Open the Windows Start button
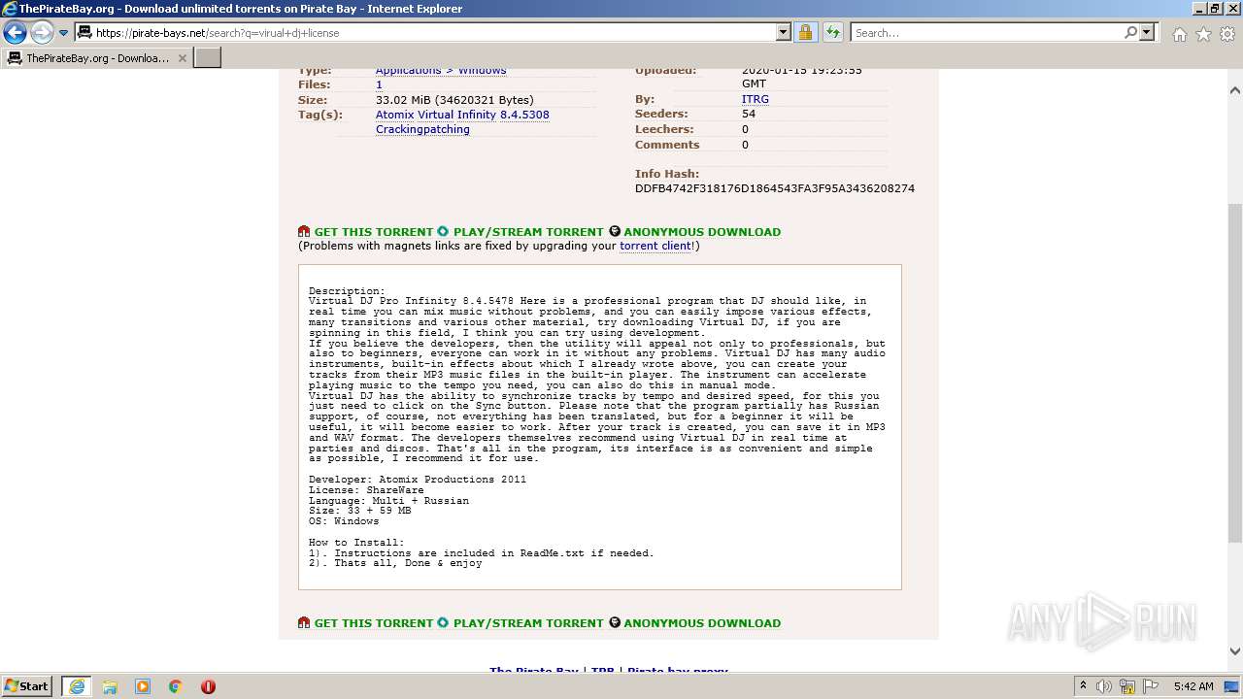The image size is (1243, 699). (x=27, y=685)
